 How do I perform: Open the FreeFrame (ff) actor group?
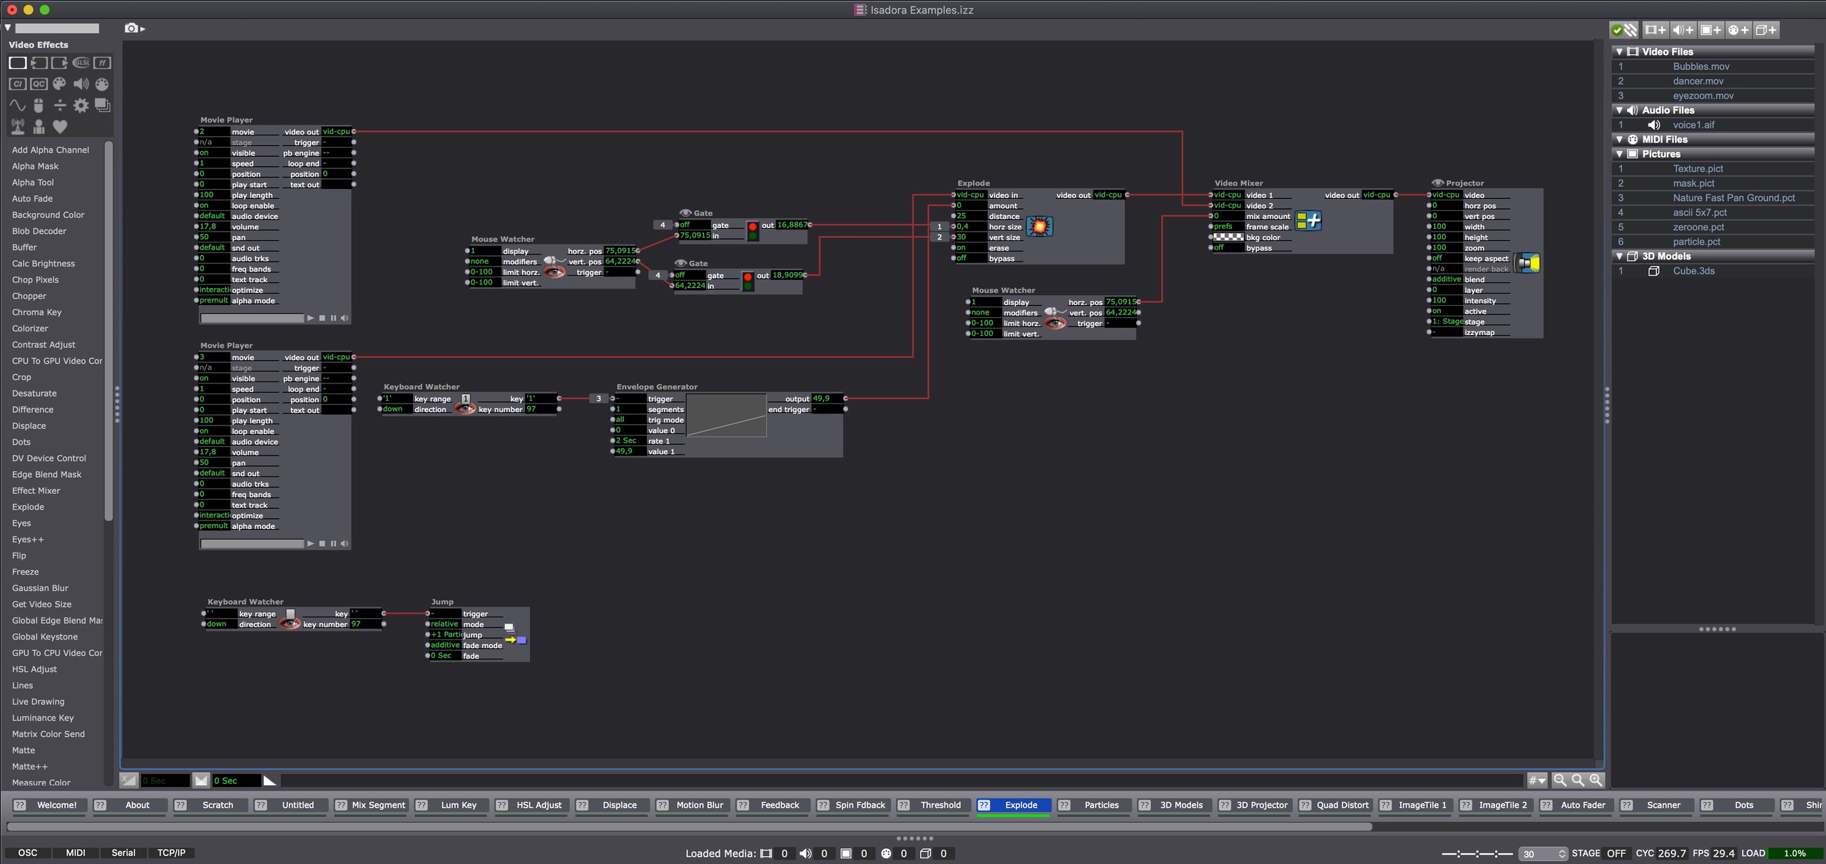[103, 63]
